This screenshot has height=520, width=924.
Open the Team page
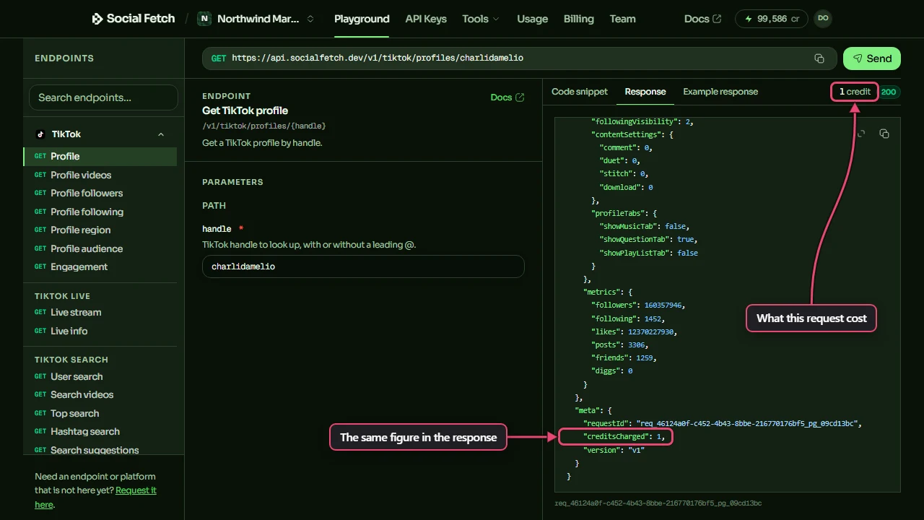[x=623, y=19]
